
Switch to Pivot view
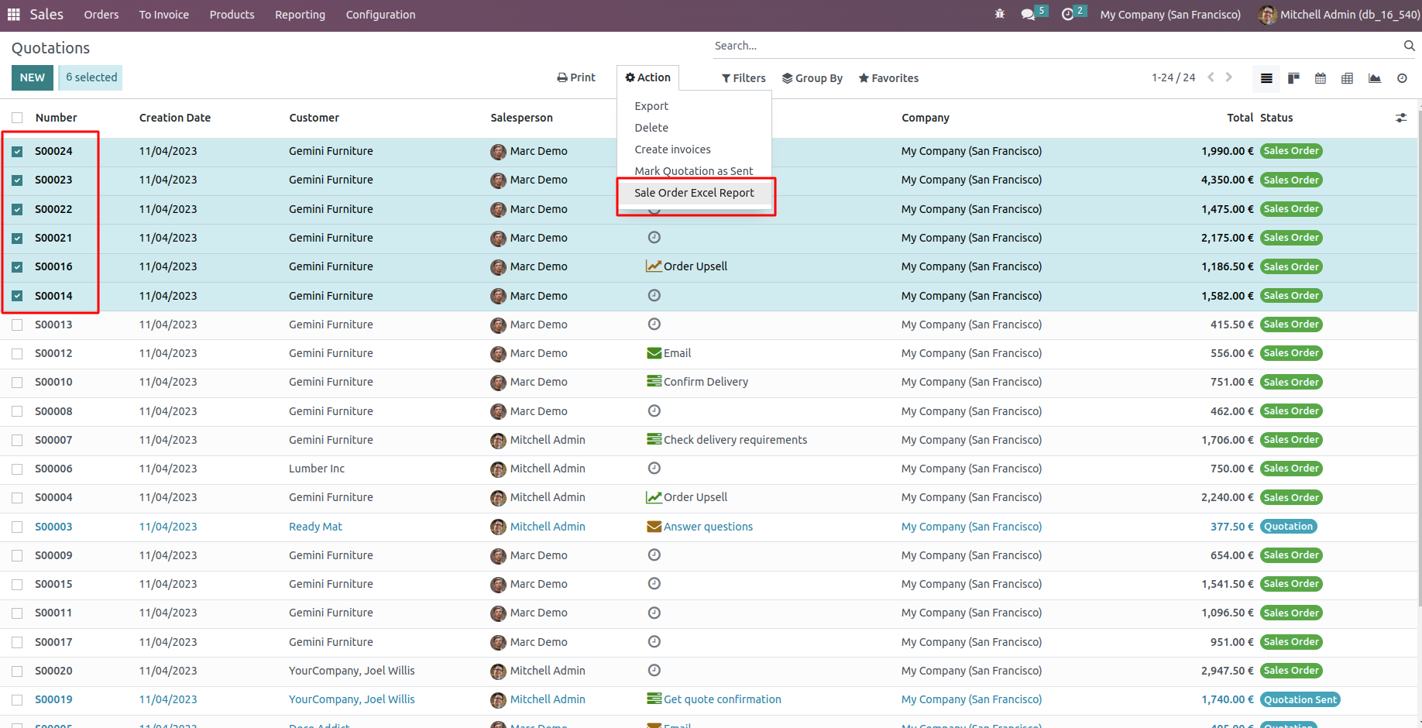tap(1348, 78)
